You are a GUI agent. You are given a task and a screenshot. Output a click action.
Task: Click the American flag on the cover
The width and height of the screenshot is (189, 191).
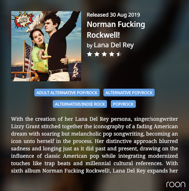click(x=28, y=57)
